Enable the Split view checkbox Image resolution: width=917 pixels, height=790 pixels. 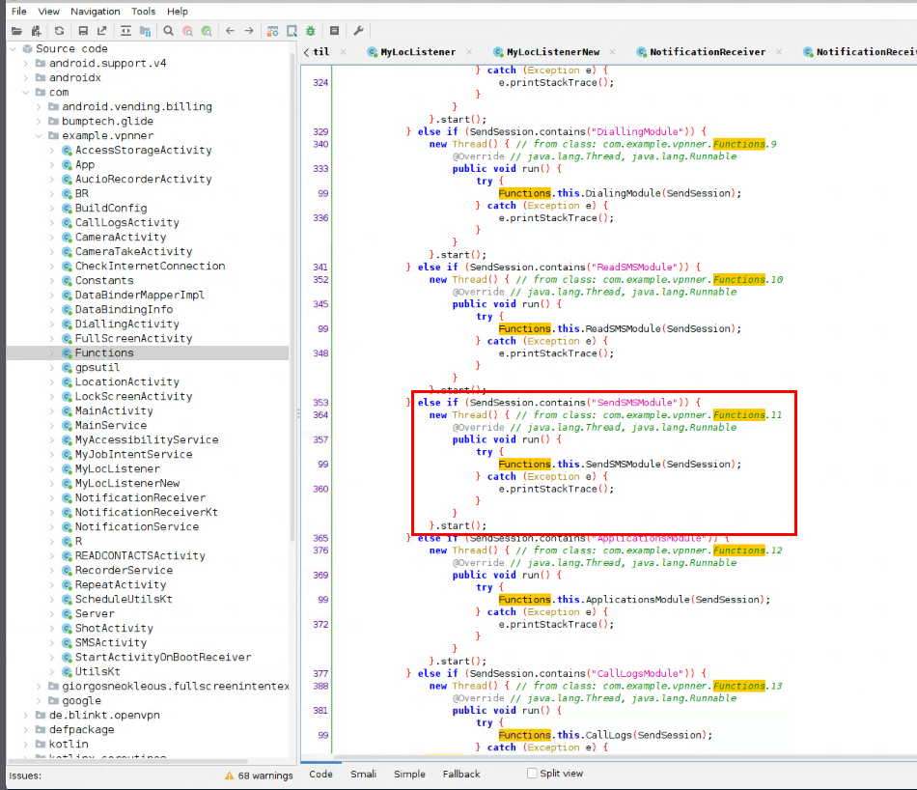click(532, 774)
